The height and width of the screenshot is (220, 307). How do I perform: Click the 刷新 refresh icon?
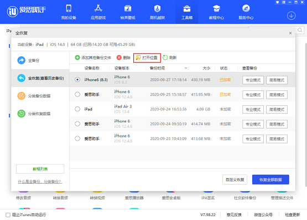click(x=165, y=57)
